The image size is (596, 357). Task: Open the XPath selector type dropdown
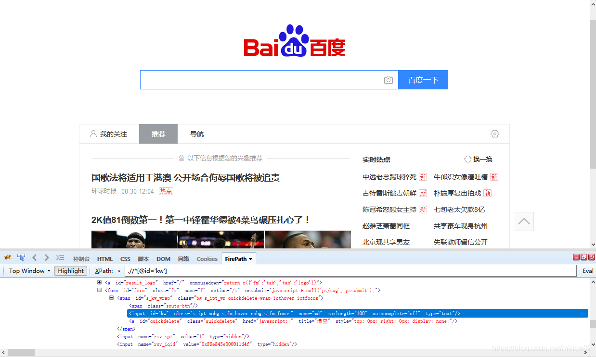tap(119, 271)
